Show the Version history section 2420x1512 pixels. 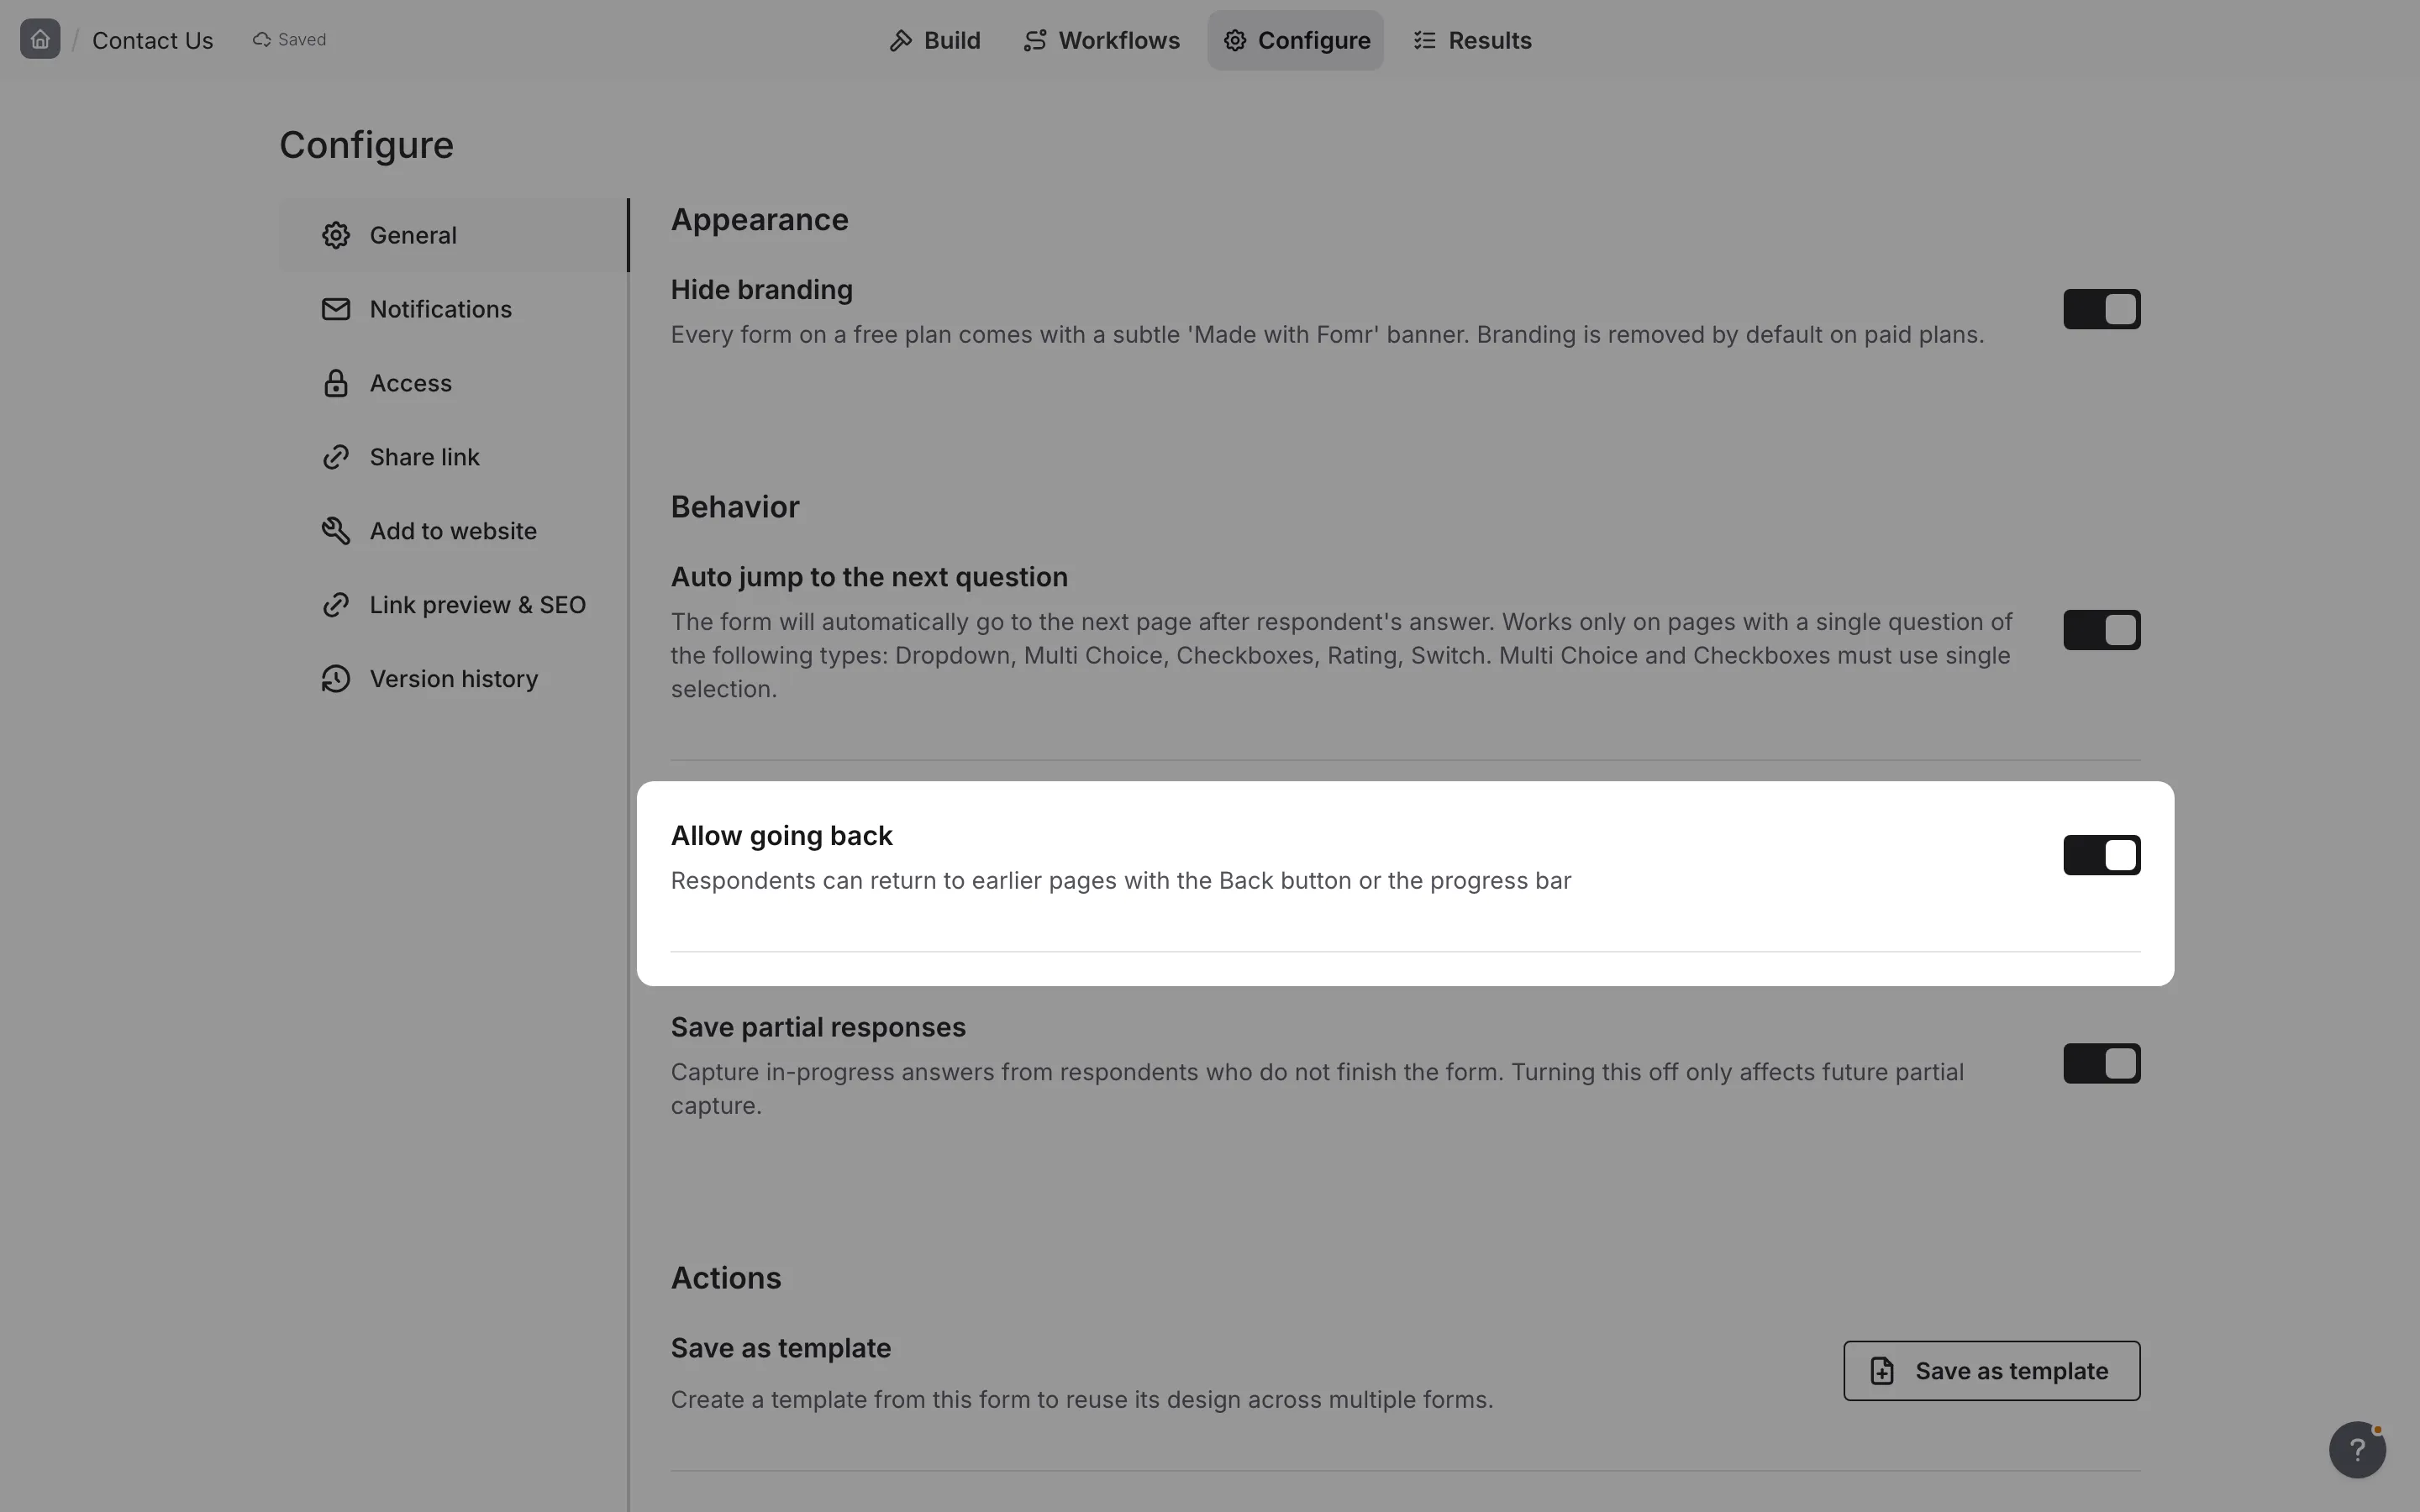click(454, 679)
